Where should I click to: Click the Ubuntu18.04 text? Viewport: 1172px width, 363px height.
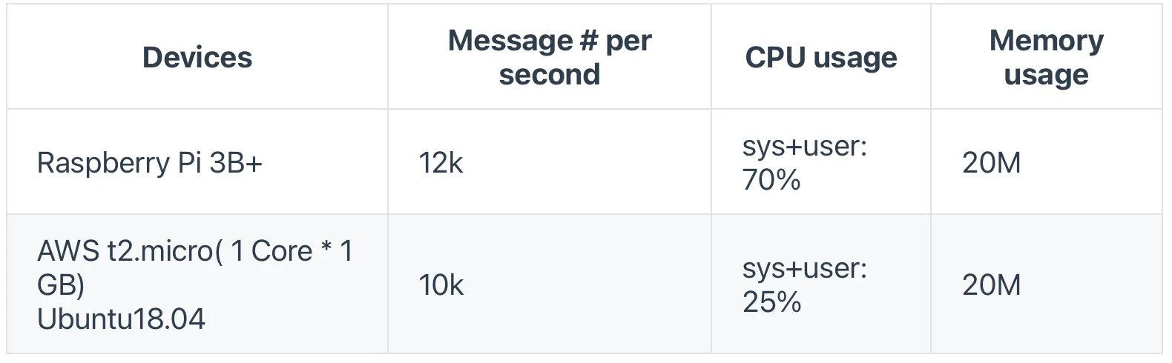121,319
